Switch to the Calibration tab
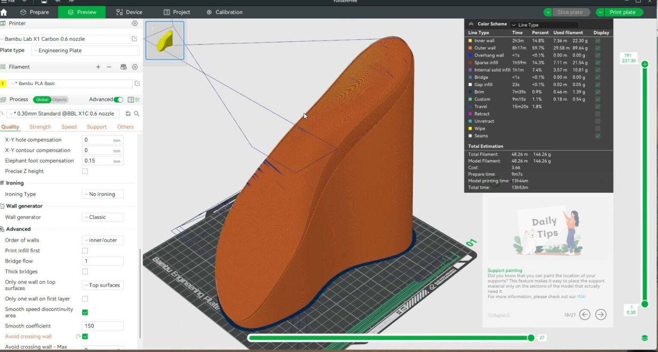 point(224,12)
